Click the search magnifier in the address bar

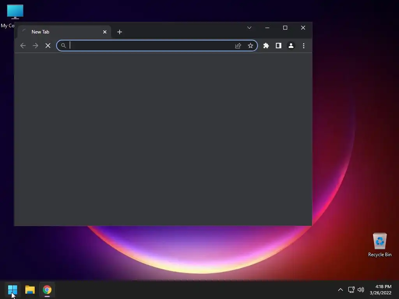click(x=64, y=46)
